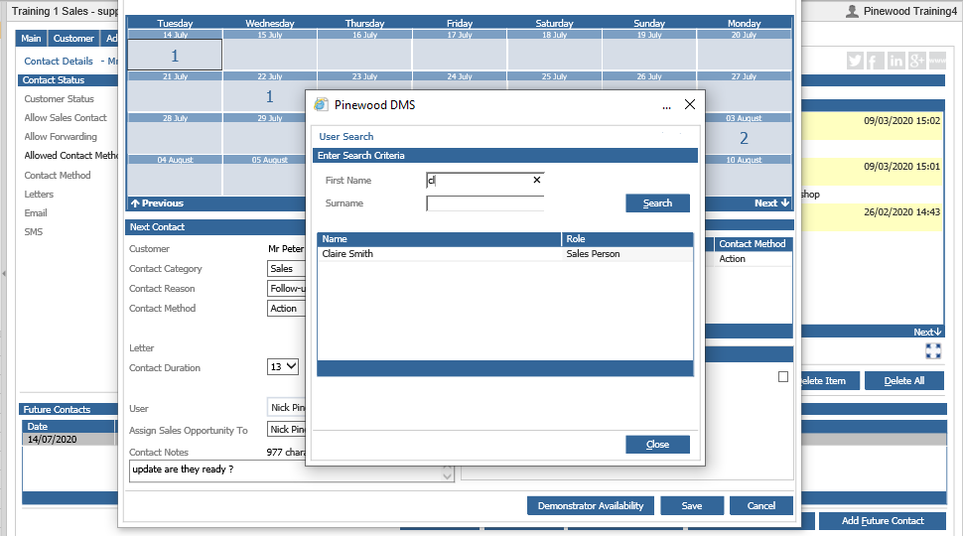Click the Pinewood Training4 user icon
This screenshot has width=963, height=536.
[x=852, y=11]
